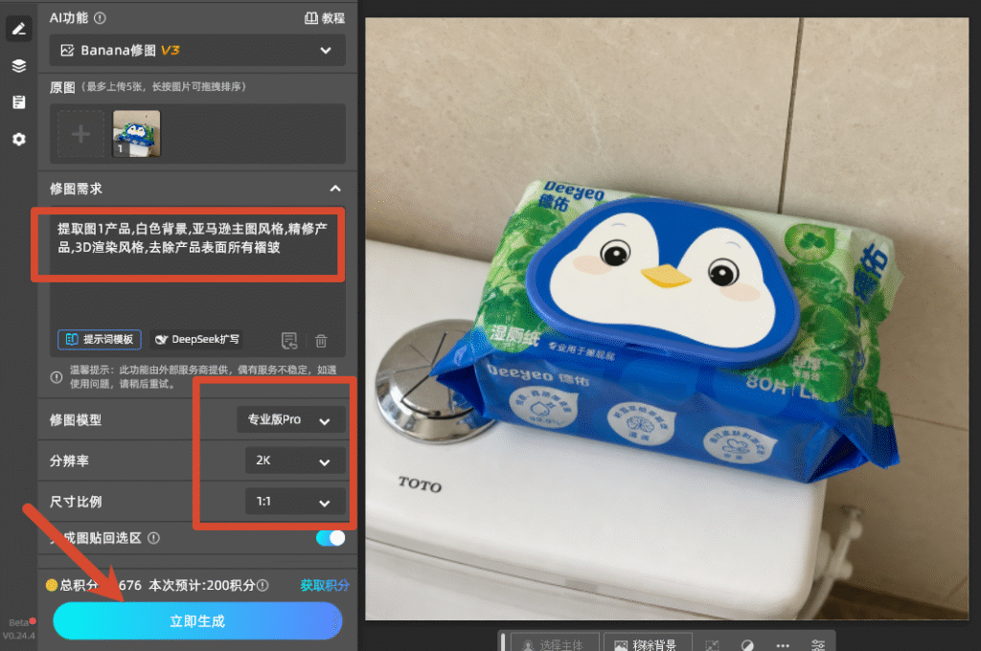Open the 分辨率 2K dropdown

(295, 460)
